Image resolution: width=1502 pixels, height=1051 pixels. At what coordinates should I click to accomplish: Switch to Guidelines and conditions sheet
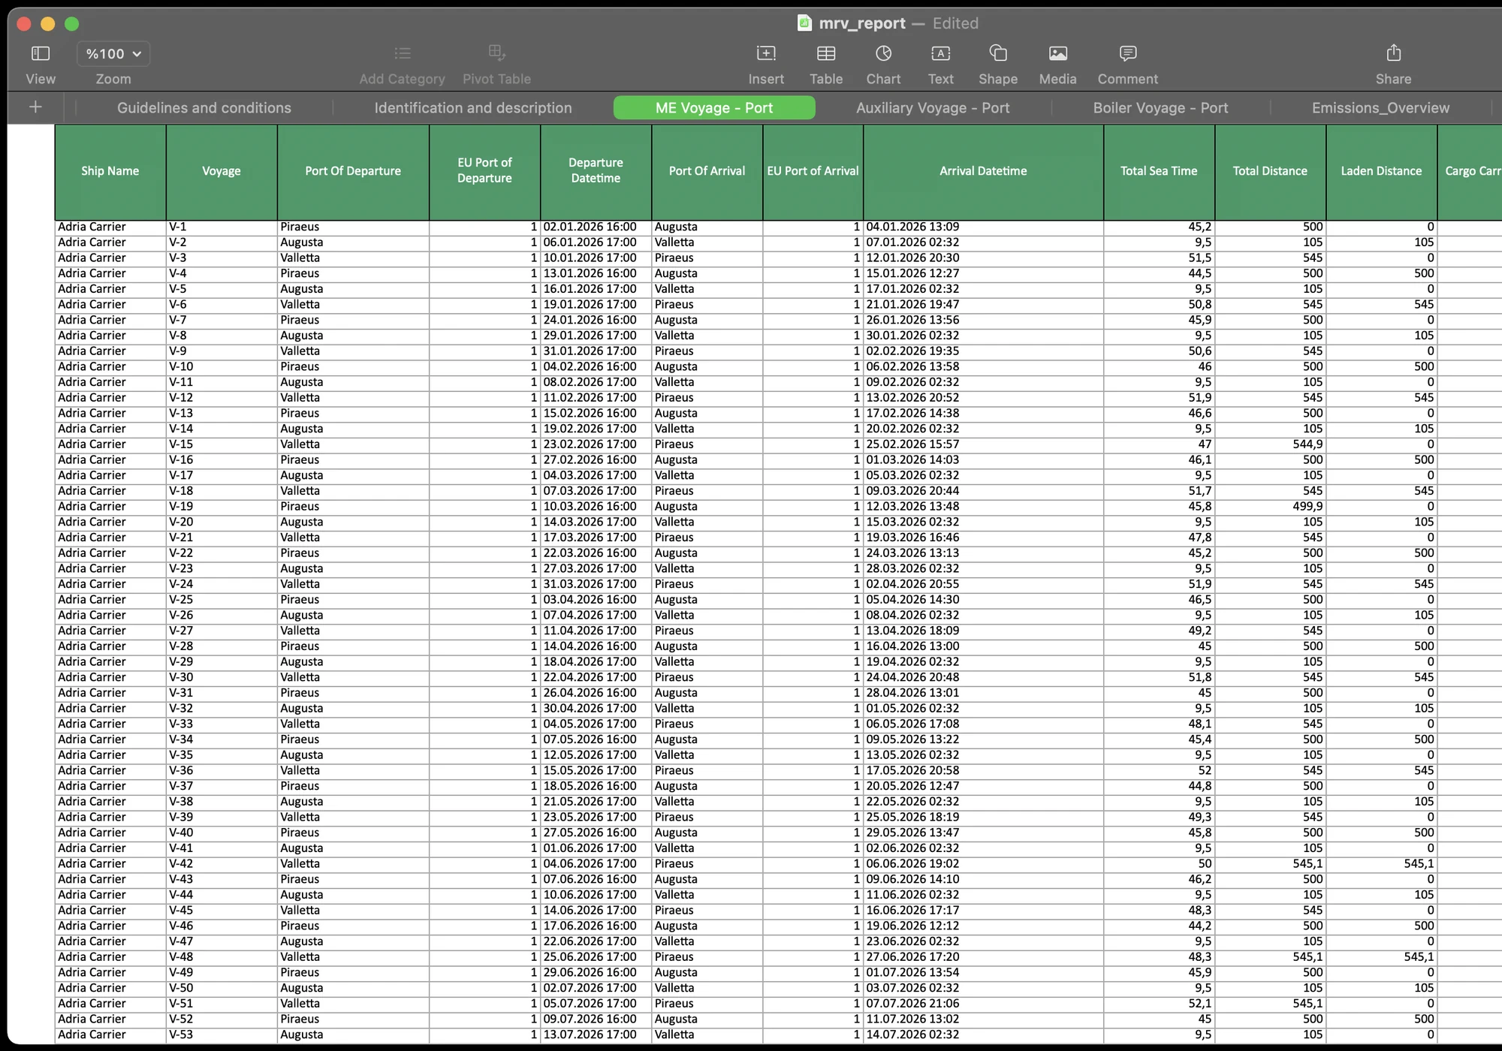tap(204, 107)
